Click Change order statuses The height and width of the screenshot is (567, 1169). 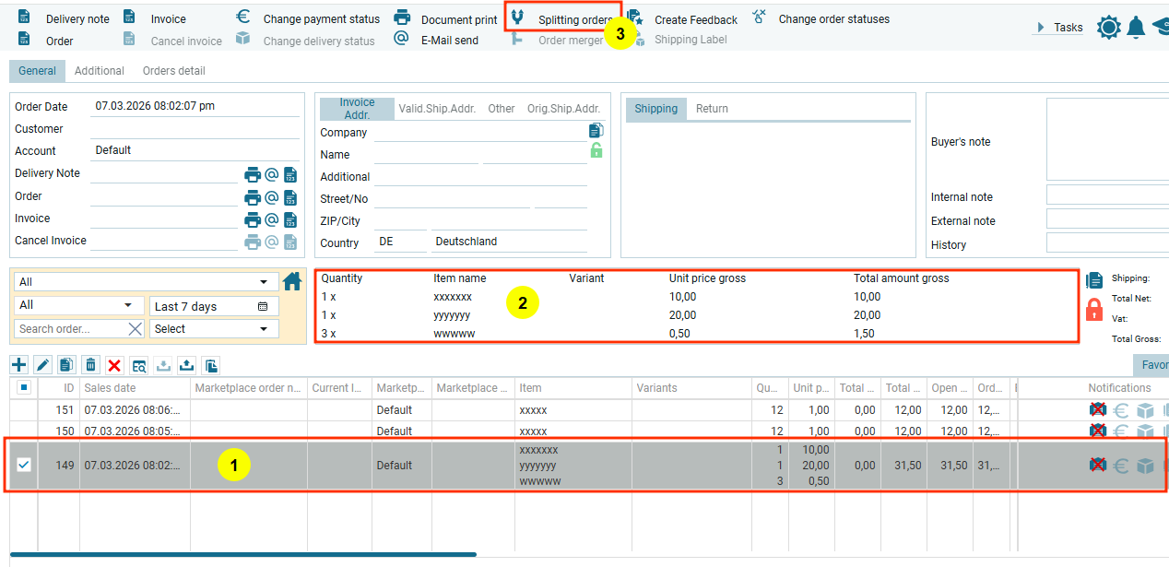833,19
